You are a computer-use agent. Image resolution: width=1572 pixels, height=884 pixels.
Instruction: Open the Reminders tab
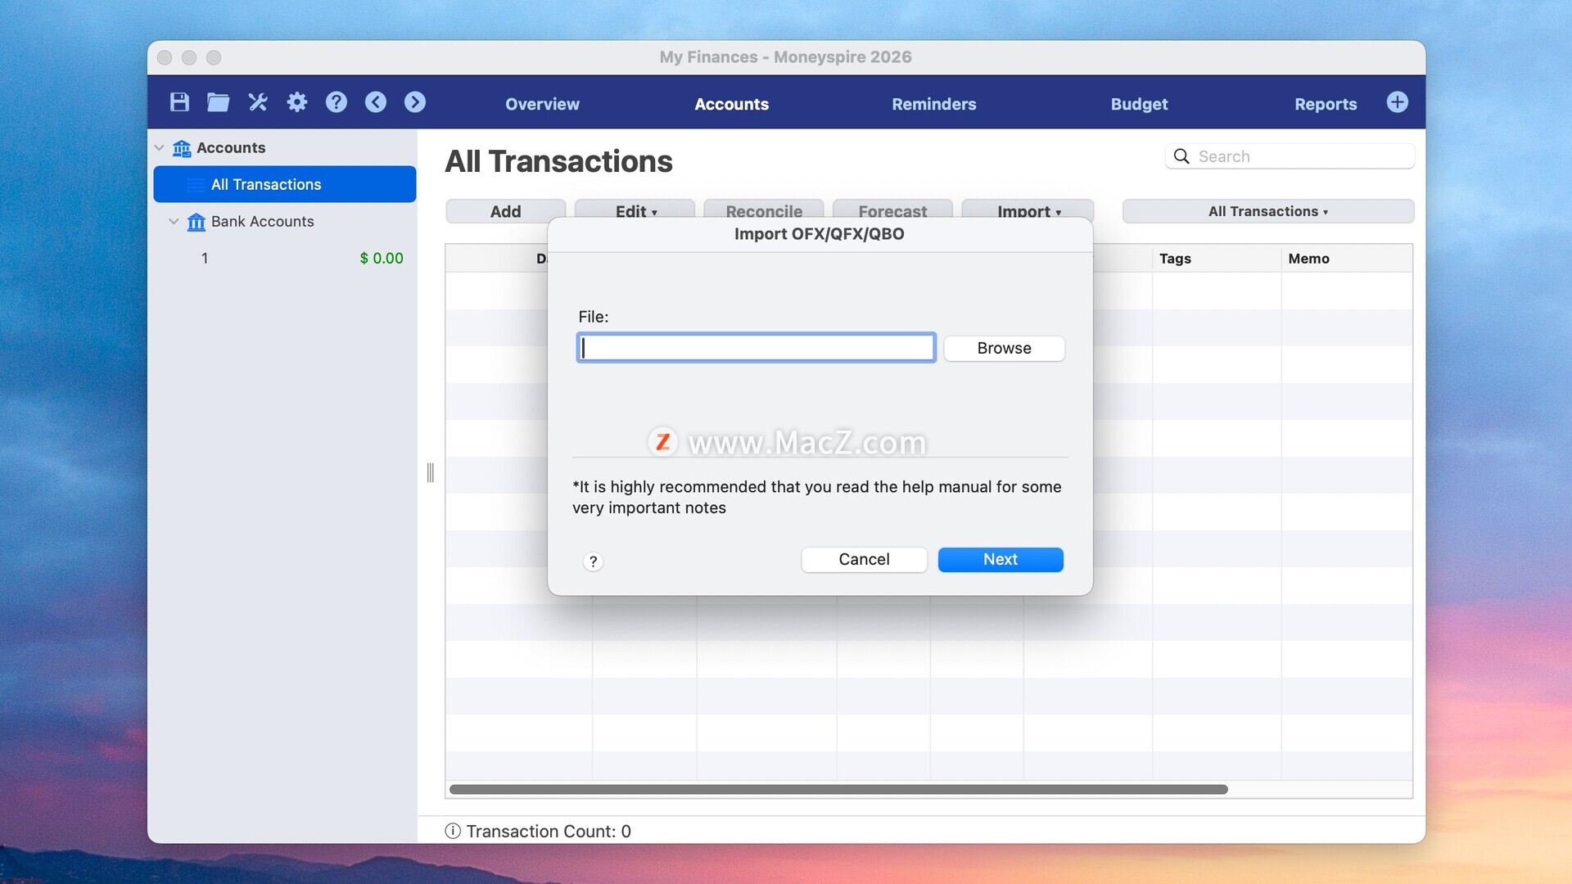click(933, 104)
